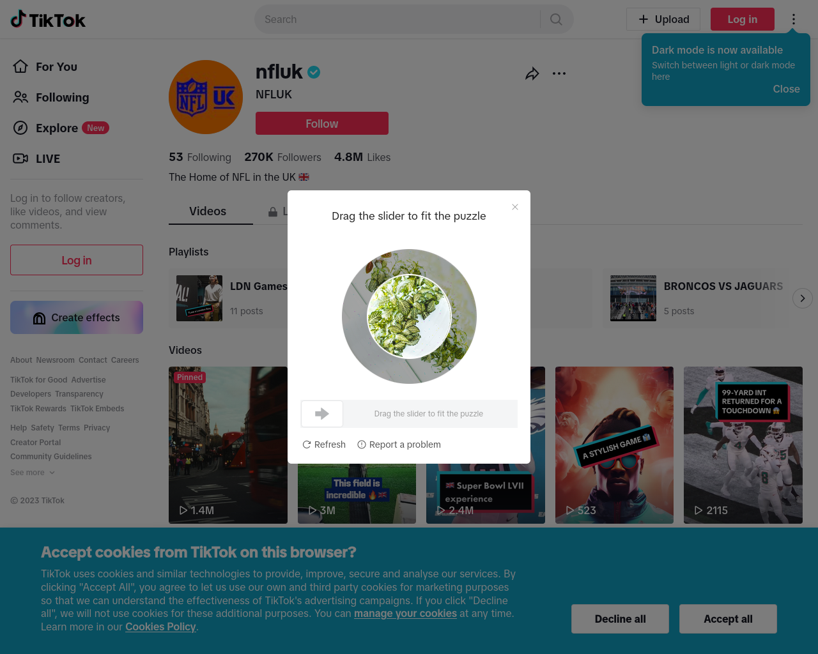Click the search magnifier icon
Screen dimensions: 818x654
[x=556, y=19]
